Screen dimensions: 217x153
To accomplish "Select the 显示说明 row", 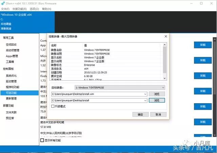I will 106,61.
